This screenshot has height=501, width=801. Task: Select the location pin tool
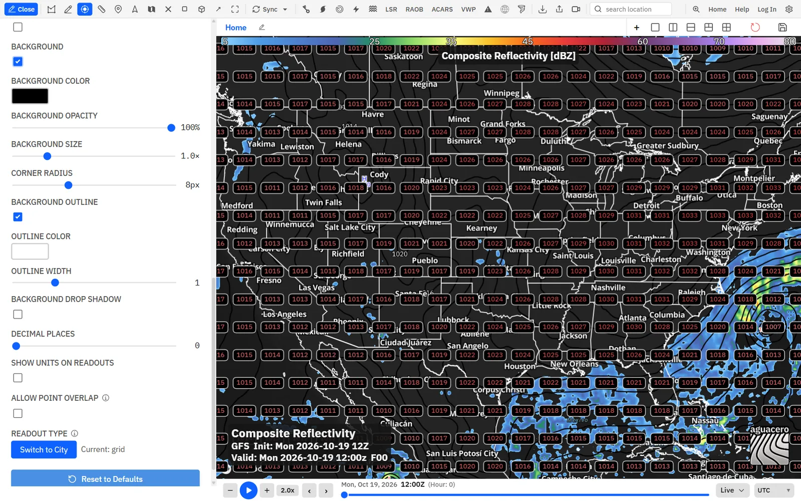[x=118, y=9]
